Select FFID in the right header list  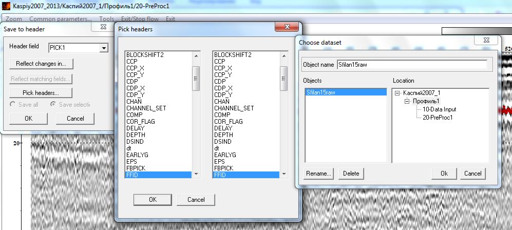(x=246, y=175)
